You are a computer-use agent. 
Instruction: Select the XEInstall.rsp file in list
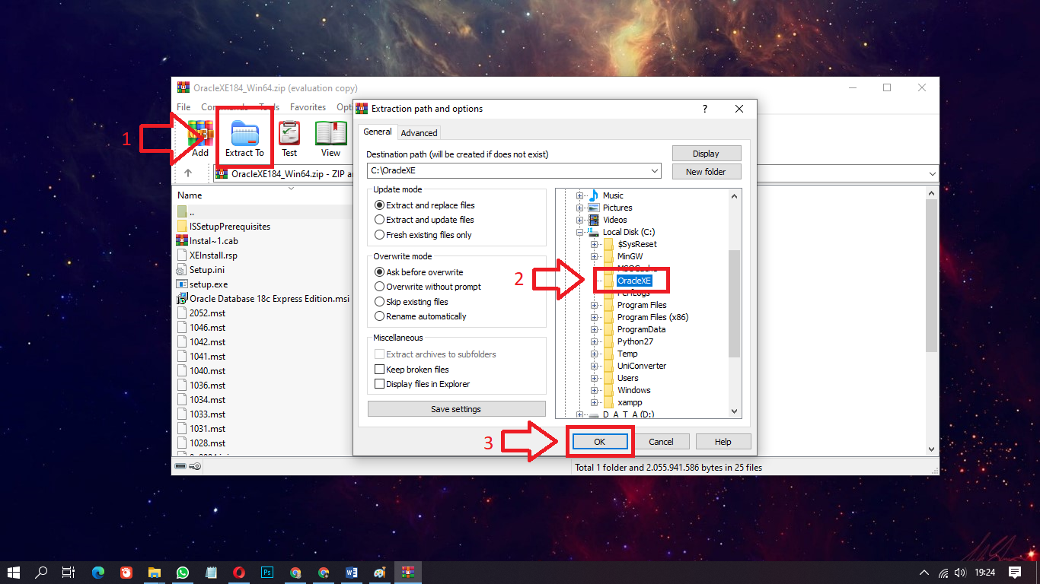(213, 255)
